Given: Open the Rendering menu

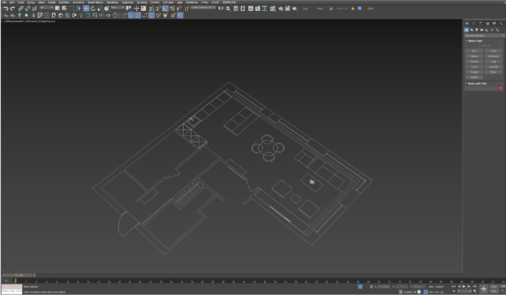Looking at the screenshot, I should click(x=112, y=2).
